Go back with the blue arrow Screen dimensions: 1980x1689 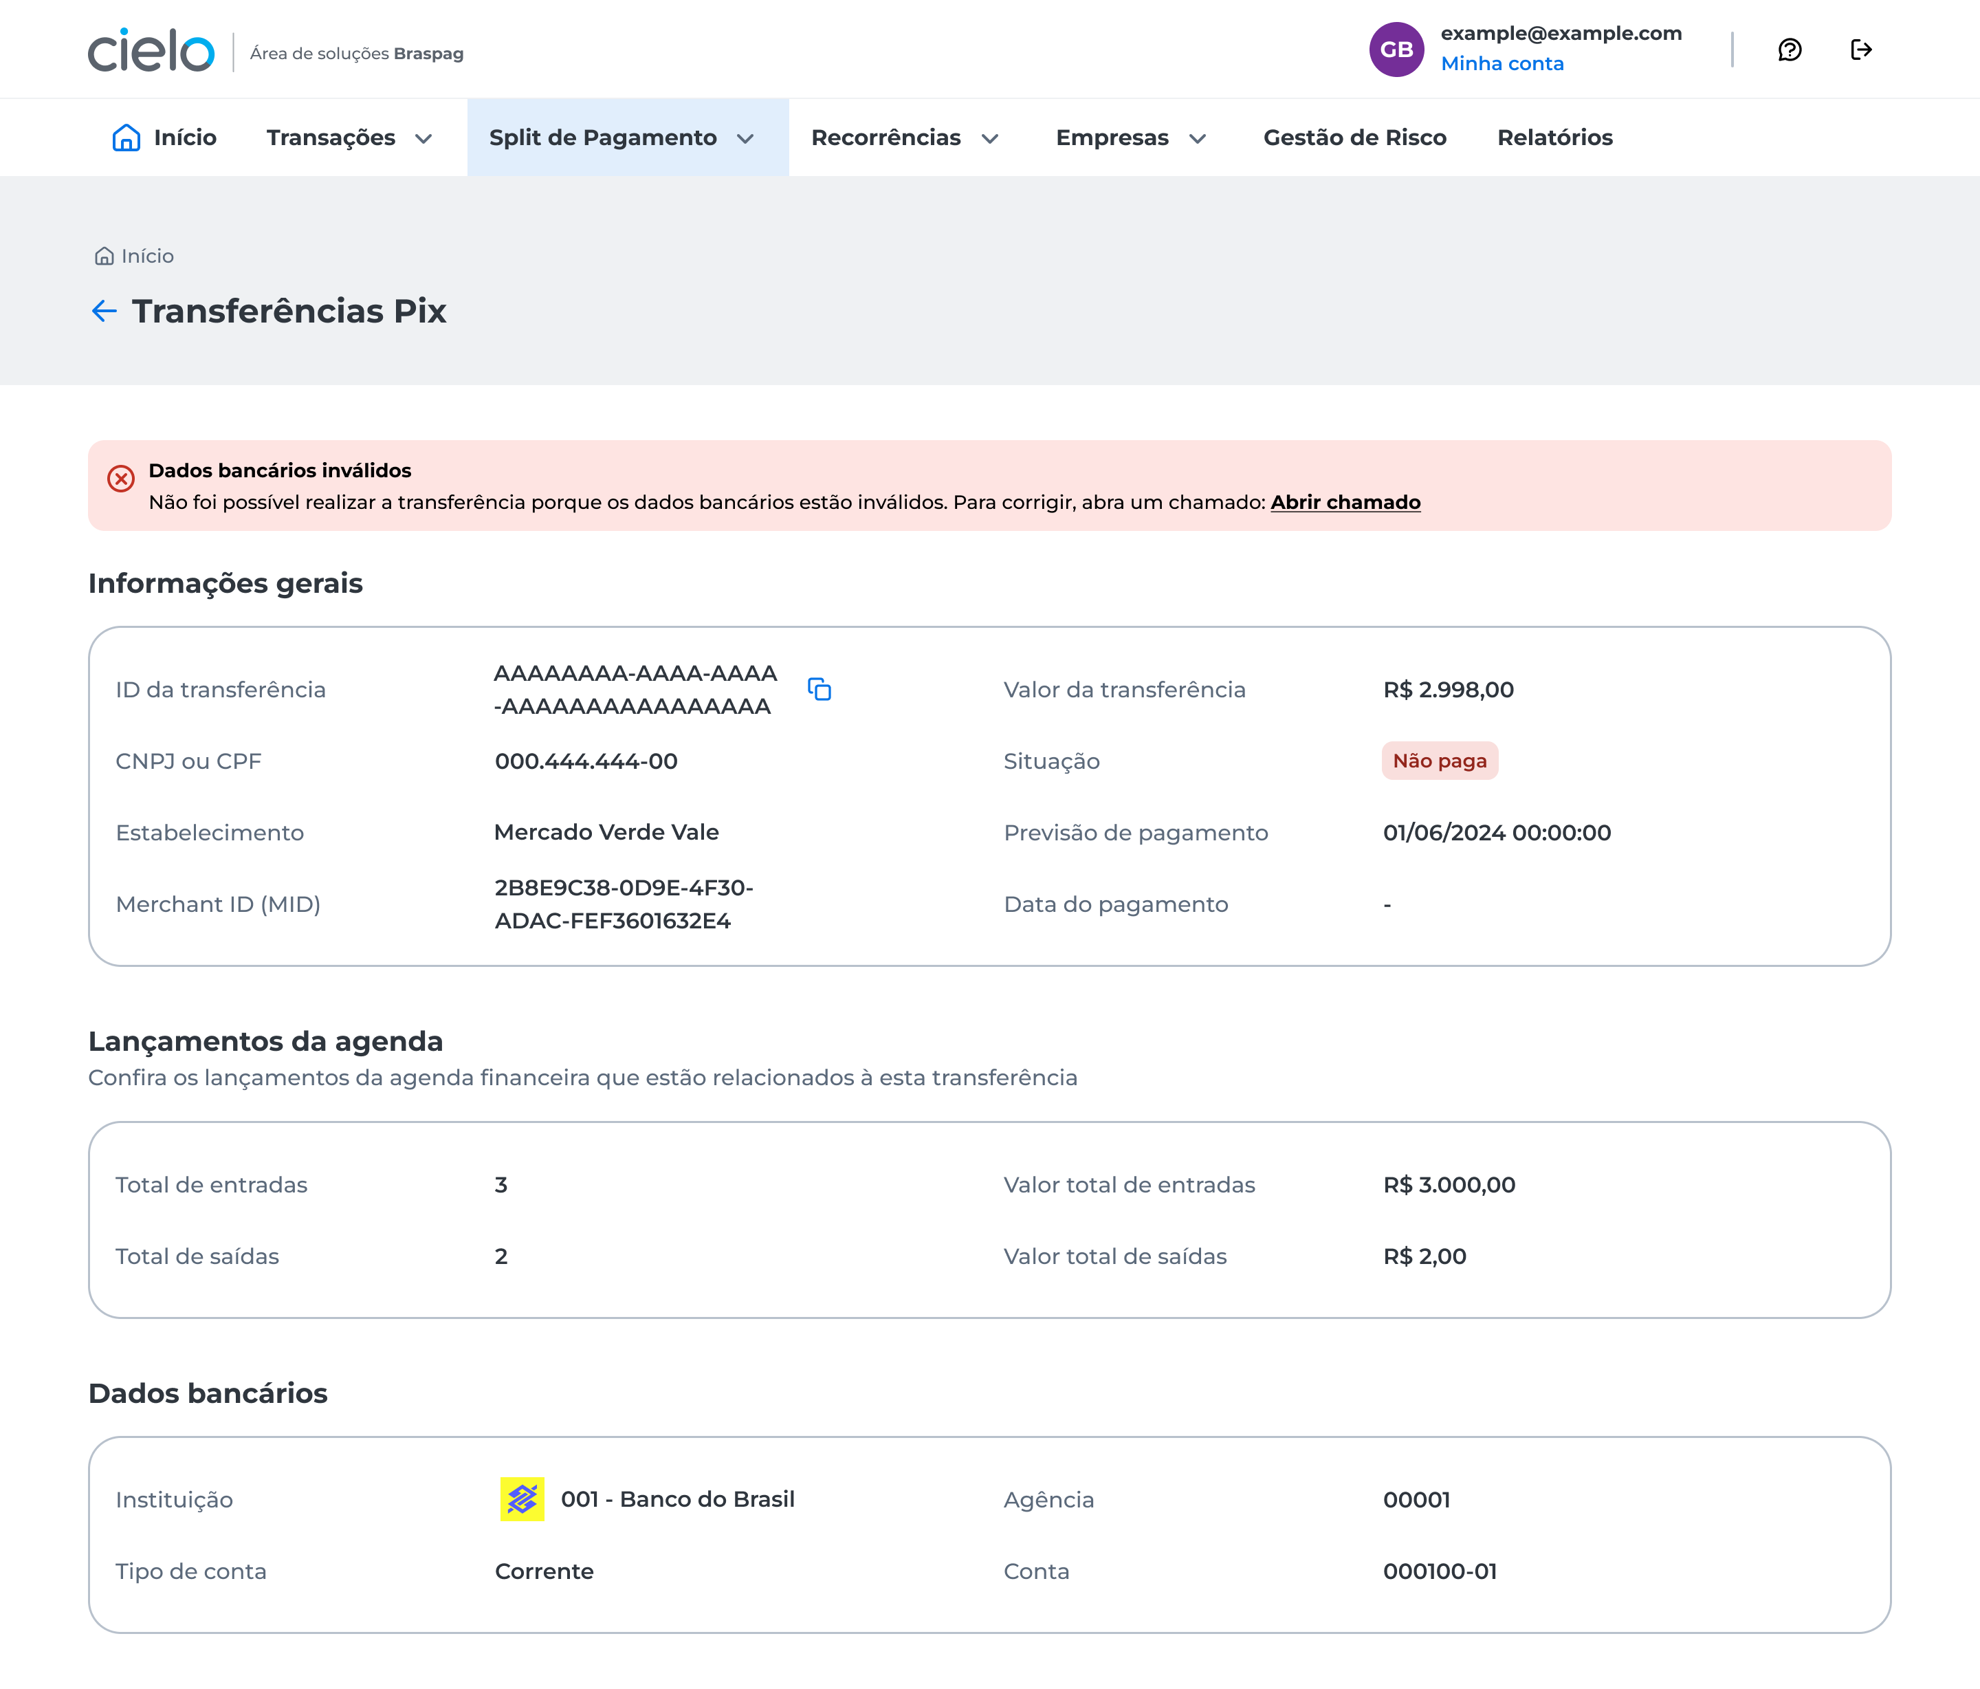coord(104,311)
